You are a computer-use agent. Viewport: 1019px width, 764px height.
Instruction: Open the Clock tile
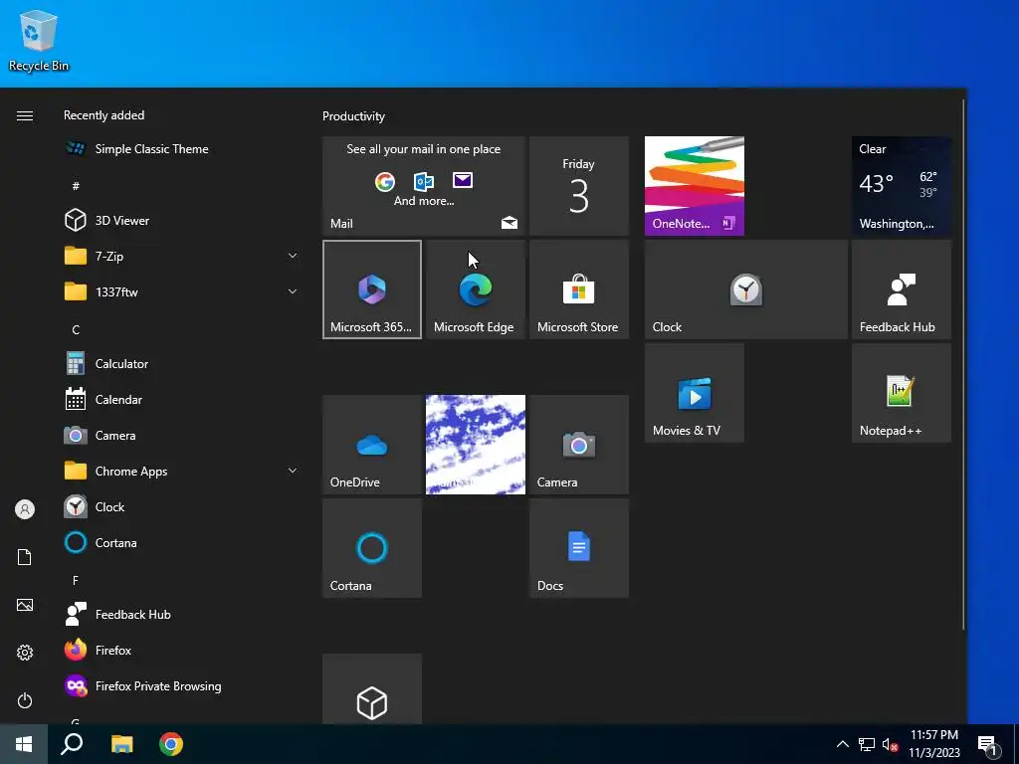click(x=746, y=289)
